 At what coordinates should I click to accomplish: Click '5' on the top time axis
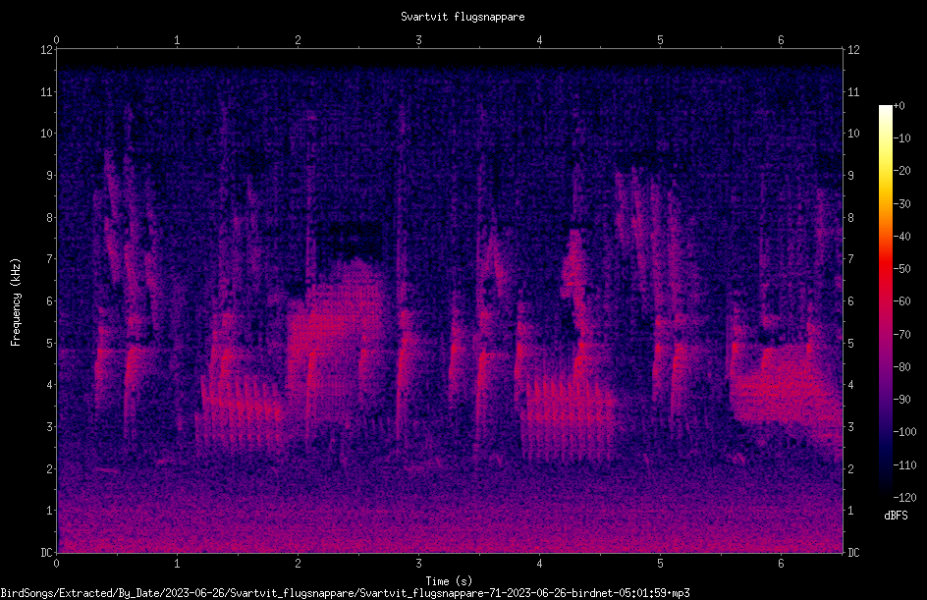click(660, 40)
